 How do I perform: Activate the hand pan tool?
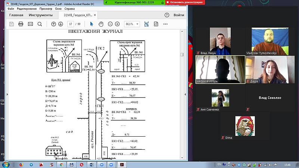(x=101, y=24)
